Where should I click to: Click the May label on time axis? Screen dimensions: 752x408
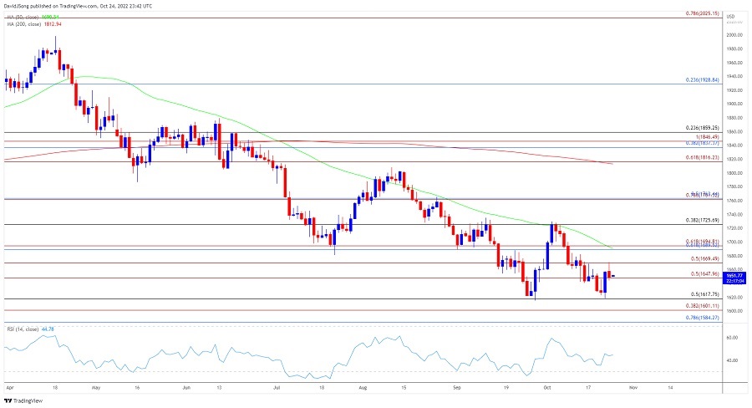click(x=96, y=387)
